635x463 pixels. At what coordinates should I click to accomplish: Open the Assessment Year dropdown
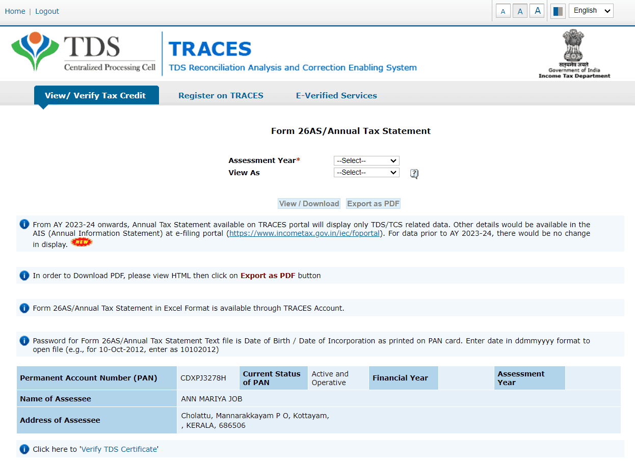[x=366, y=160]
